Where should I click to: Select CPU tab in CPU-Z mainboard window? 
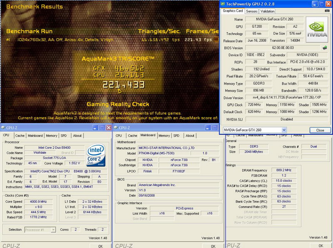click(x=119, y=136)
